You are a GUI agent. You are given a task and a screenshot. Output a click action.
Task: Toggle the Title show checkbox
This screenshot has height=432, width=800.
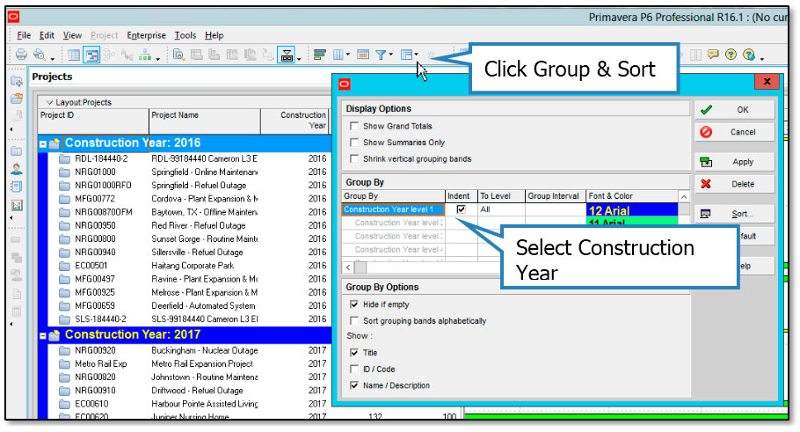pos(353,352)
